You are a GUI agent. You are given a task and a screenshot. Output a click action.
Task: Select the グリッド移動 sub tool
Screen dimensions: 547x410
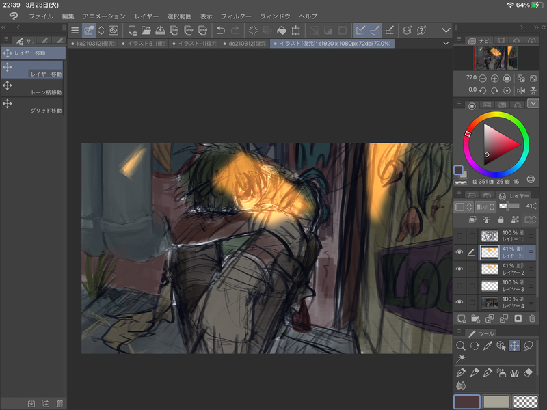click(x=33, y=106)
